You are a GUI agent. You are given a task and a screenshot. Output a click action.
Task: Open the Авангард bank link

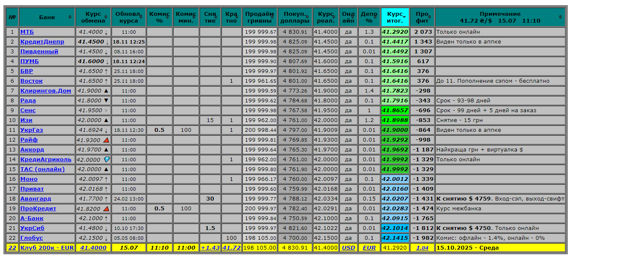point(36,199)
